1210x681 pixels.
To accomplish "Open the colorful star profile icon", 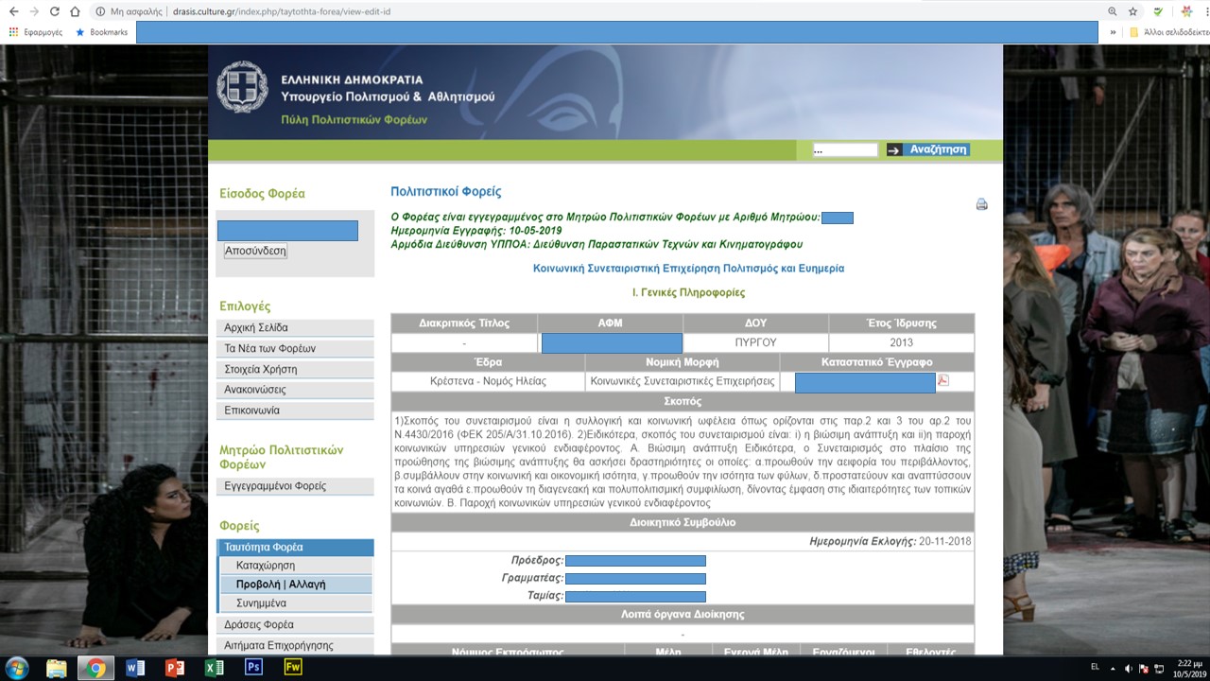I will pos(1187,11).
